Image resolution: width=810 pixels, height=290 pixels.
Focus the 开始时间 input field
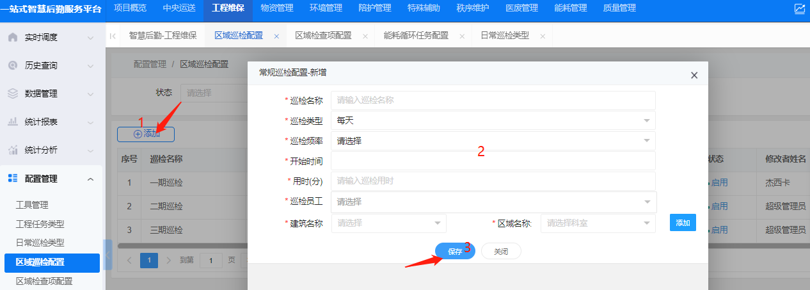coord(493,161)
